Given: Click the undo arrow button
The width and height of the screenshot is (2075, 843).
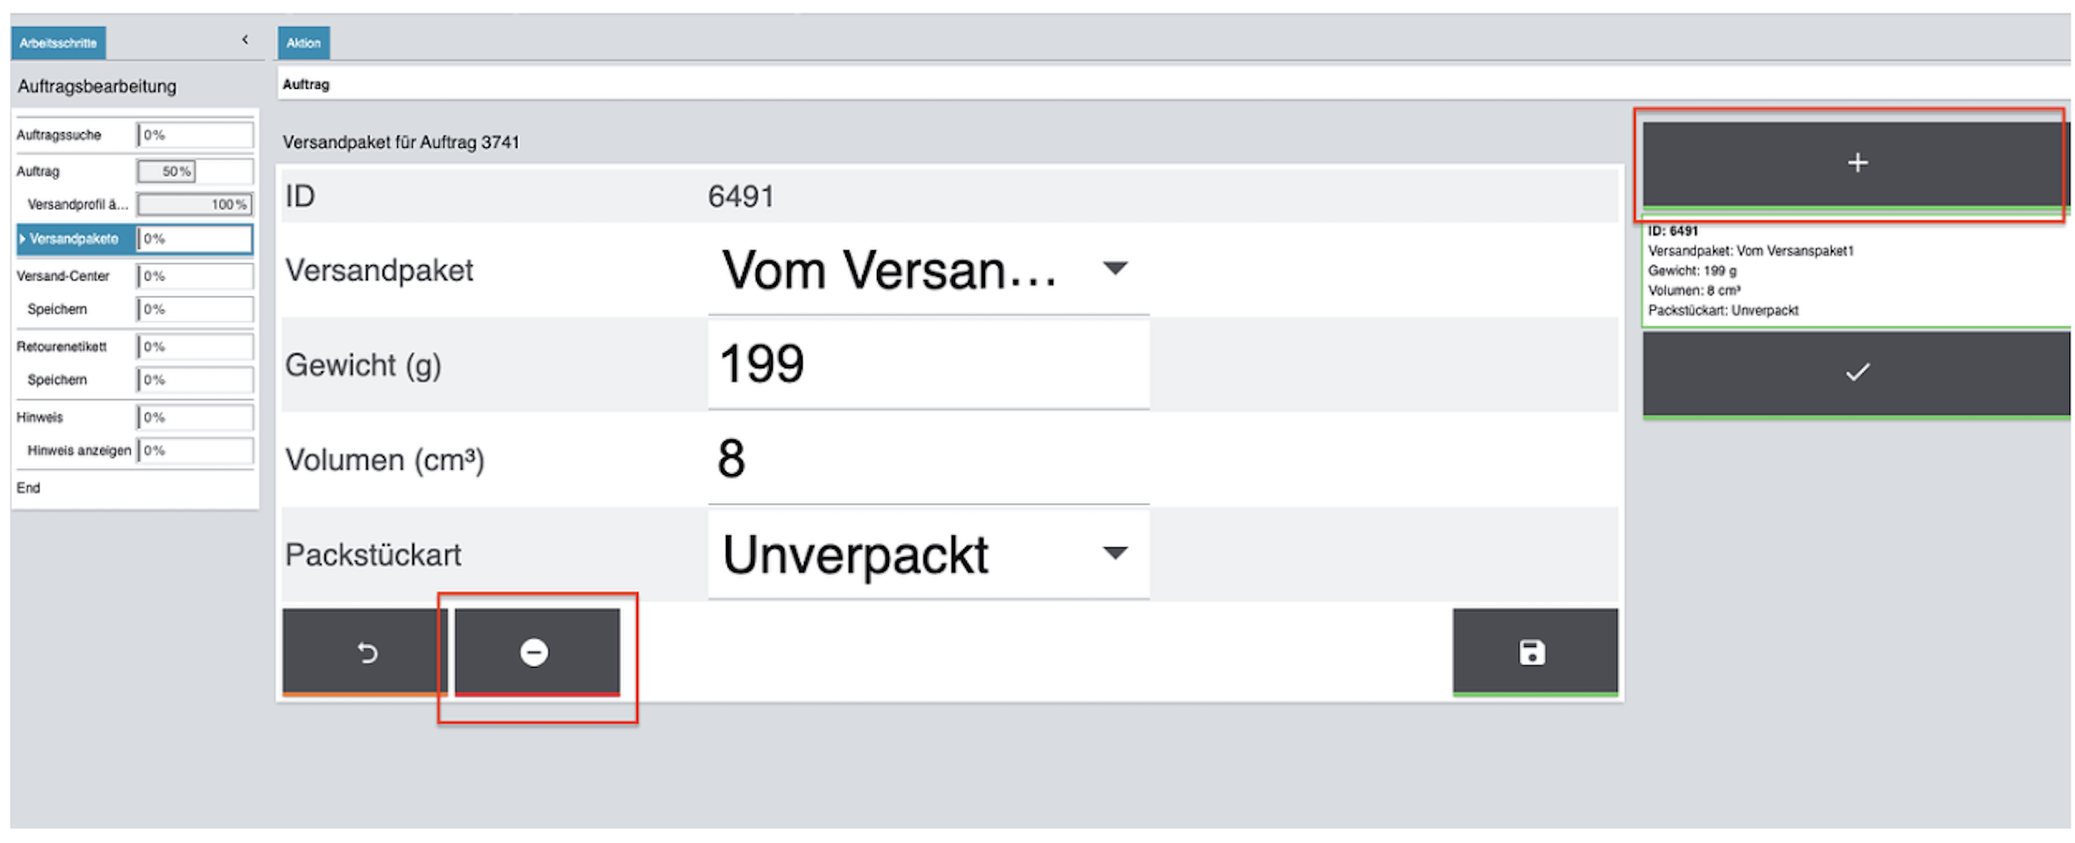Looking at the screenshot, I should pos(366,652).
